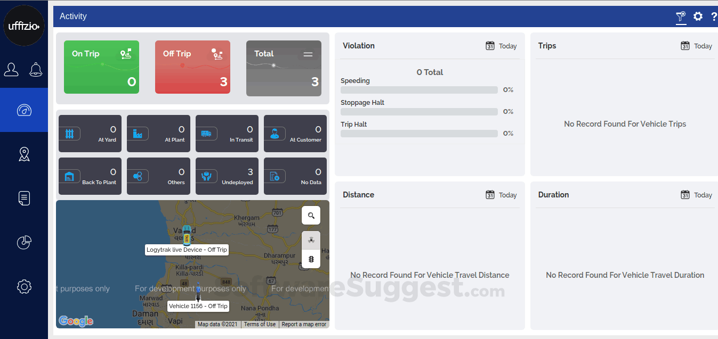Open the speedometer dashboard icon in sidebar
The image size is (718, 339).
point(24,110)
